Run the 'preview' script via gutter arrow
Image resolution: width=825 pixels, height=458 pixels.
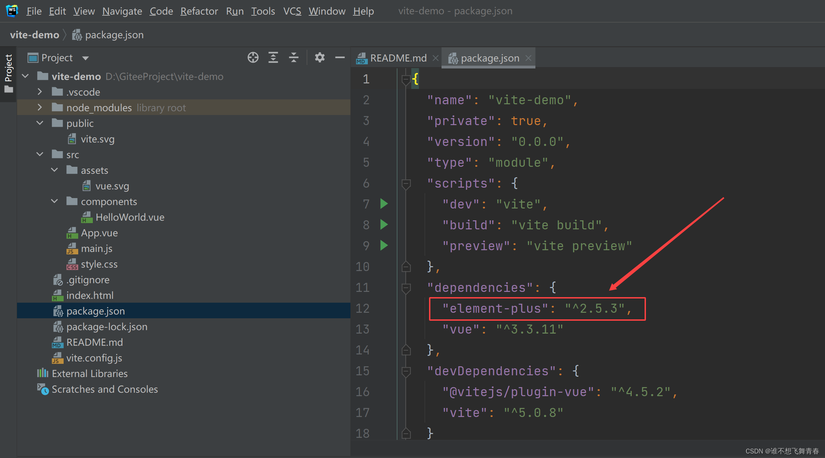(384, 245)
